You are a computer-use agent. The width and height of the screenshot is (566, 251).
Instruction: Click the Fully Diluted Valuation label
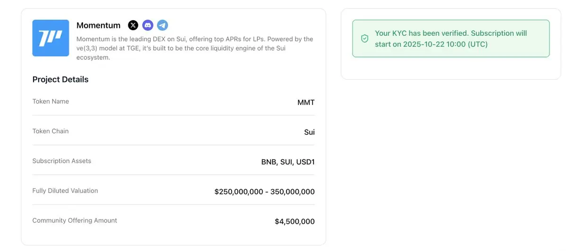pyautogui.click(x=65, y=191)
